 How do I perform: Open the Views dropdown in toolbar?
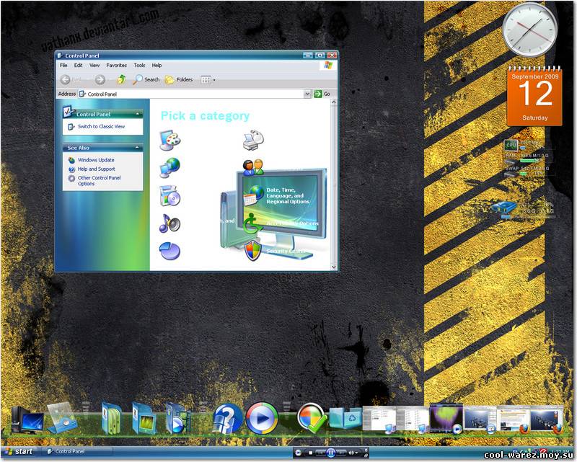tap(208, 79)
